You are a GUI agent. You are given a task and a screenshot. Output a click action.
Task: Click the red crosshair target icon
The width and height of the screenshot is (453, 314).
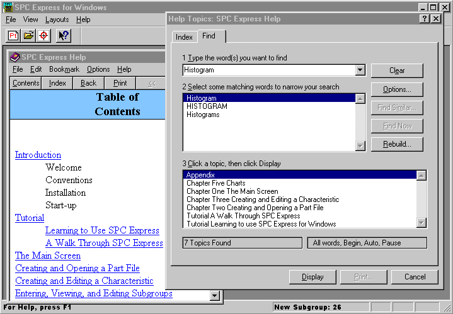43,35
